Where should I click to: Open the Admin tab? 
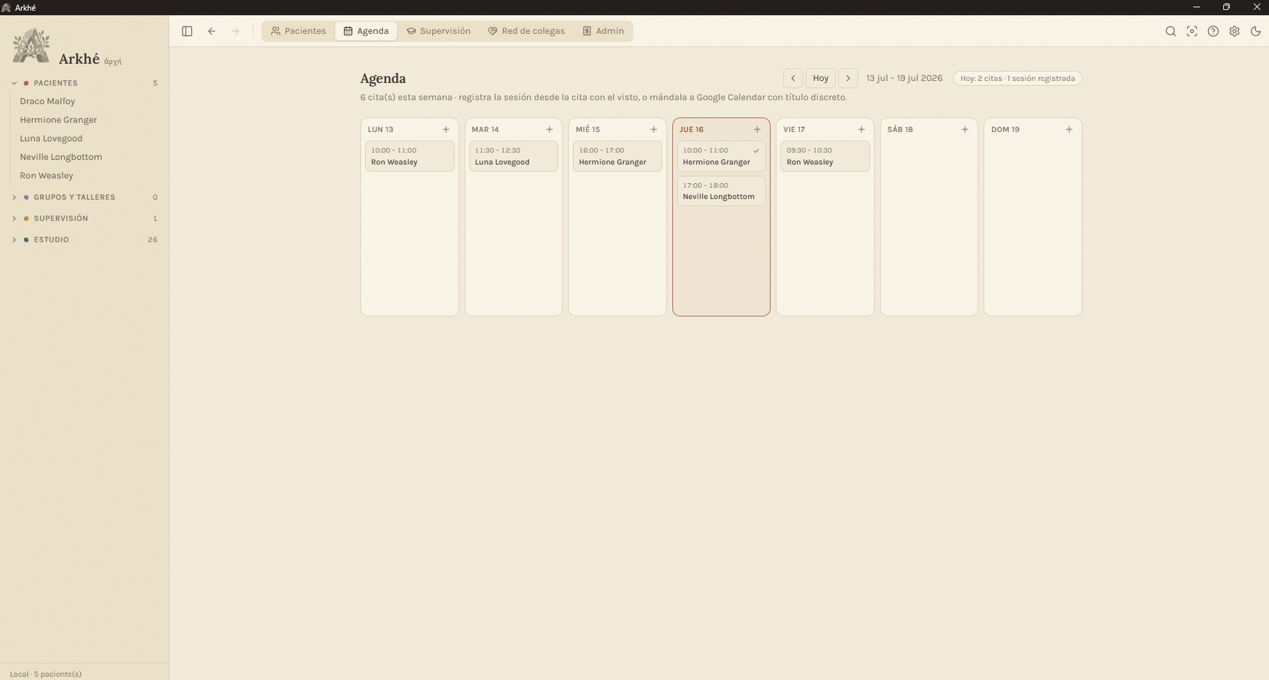(603, 31)
